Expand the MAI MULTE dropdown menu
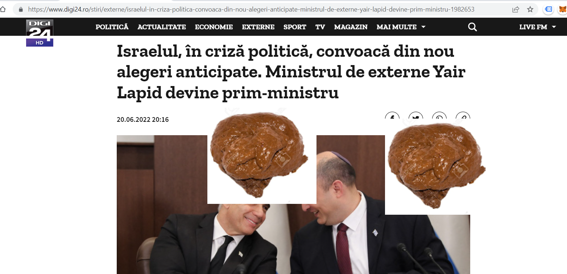 tap(401, 27)
